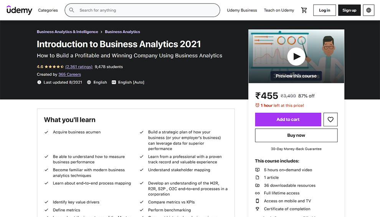380x217 pixels.
Task: Click the '87% off' discount text
Action: (306, 96)
